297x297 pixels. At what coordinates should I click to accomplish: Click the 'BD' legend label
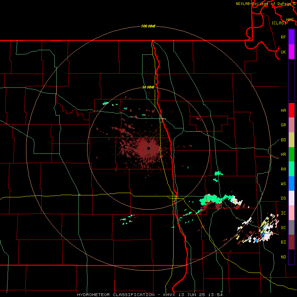(283, 140)
